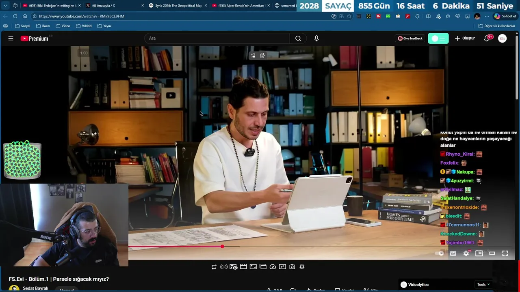Open the Sosyal bookmarks folder
This screenshot has width=520, height=292.
coord(22,26)
